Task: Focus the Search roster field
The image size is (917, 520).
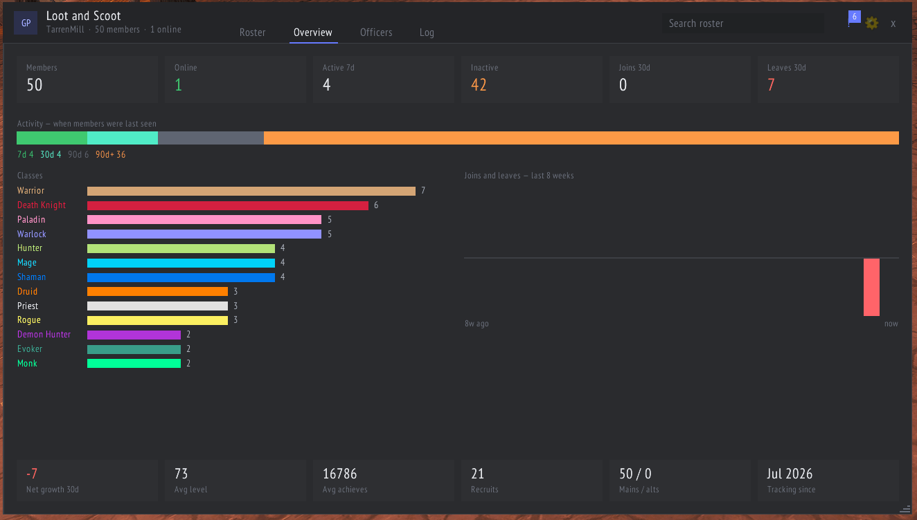Action: [743, 24]
